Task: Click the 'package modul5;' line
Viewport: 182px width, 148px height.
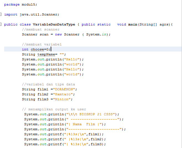Action: pos(20,4)
